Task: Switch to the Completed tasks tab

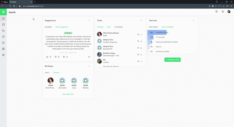Action: point(118,27)
